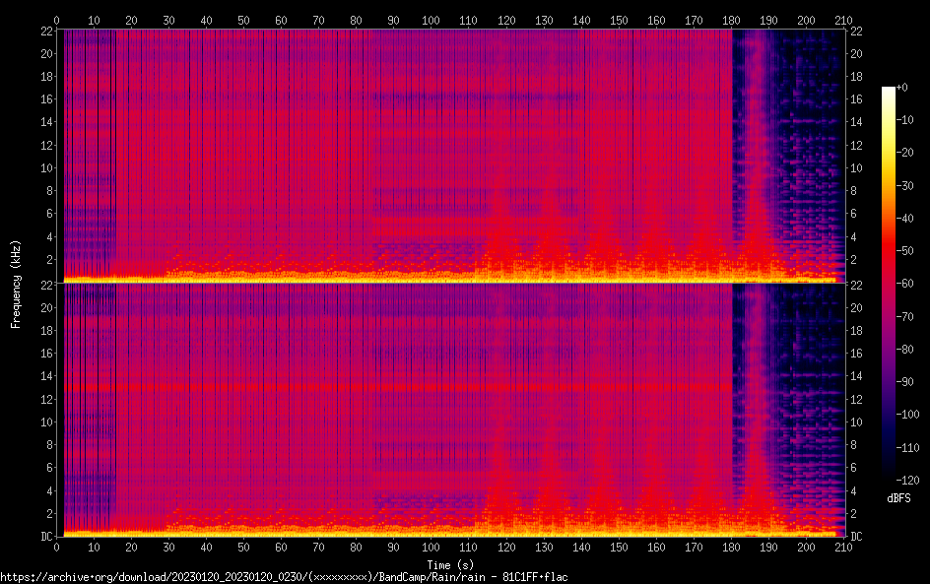
Task: Click the 210 tick on the bottom time axis
Action: [x=844, y=546]
